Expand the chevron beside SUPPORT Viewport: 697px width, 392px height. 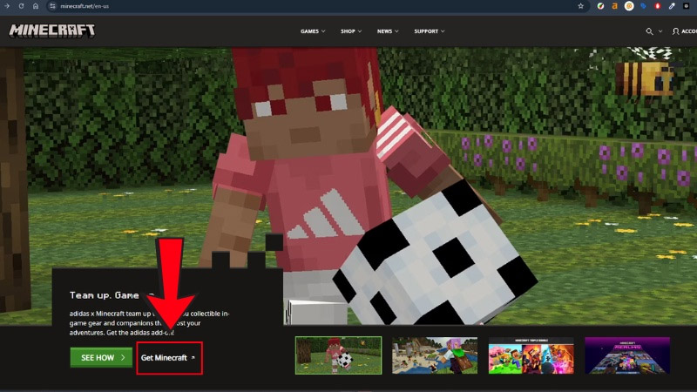[443, 31]
